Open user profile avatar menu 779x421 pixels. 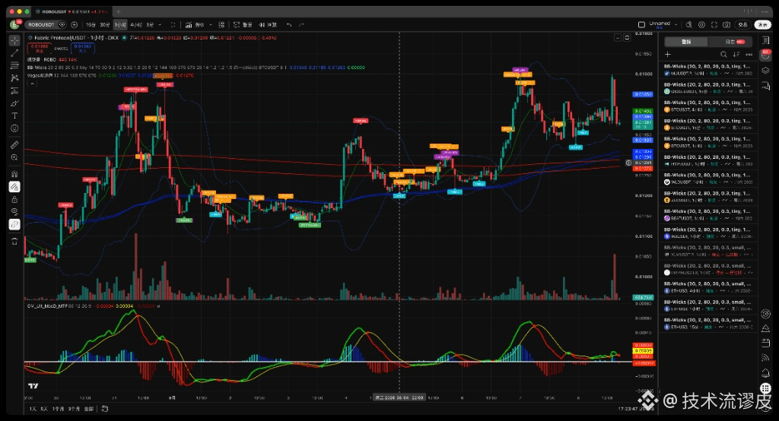(15, 24)
